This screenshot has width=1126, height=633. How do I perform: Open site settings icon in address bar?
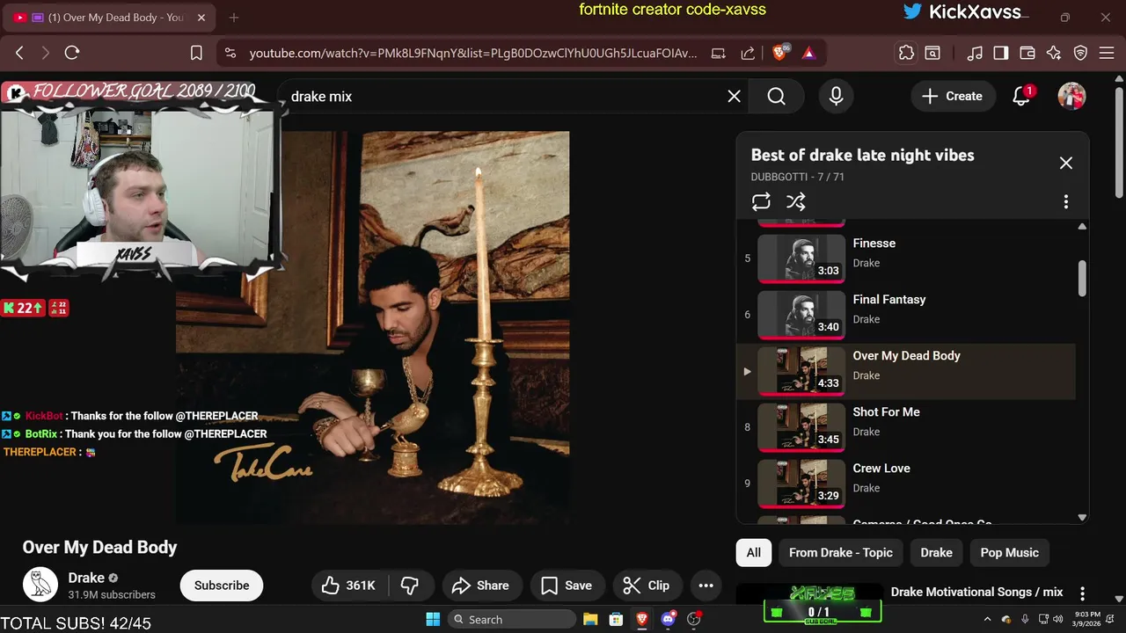pyautogui.click(x=230, y=54)
